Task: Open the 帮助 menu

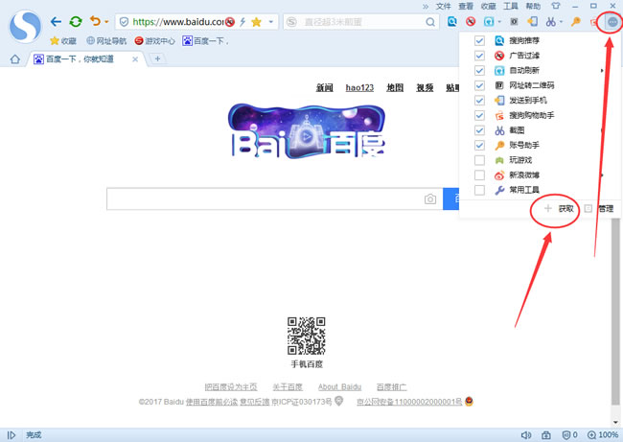Action: [x=533, y=6]
